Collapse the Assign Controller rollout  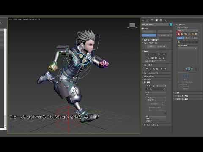click(x=156, y=40)
